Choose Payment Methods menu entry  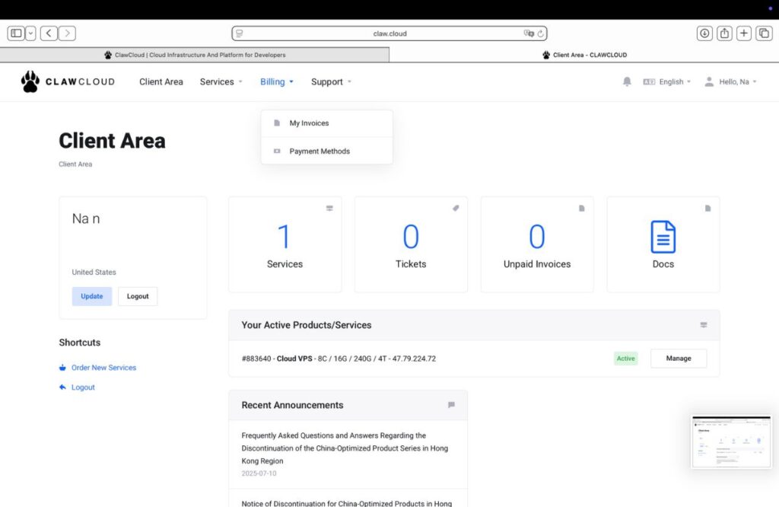320,151
